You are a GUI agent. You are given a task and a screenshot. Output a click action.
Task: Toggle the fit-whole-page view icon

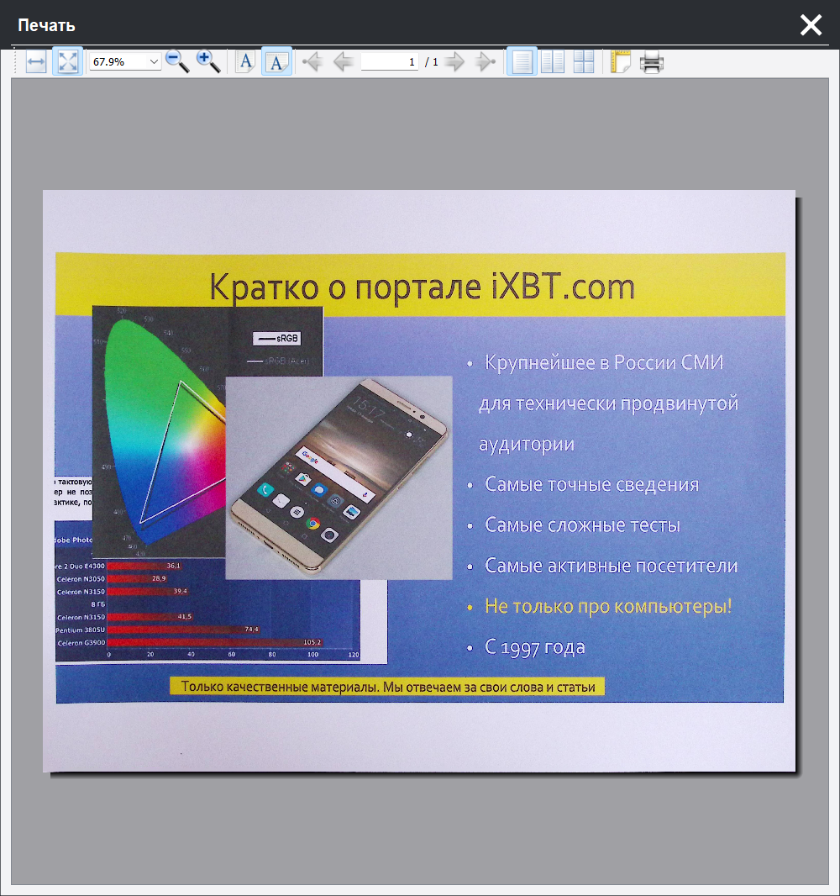point(67,61)
